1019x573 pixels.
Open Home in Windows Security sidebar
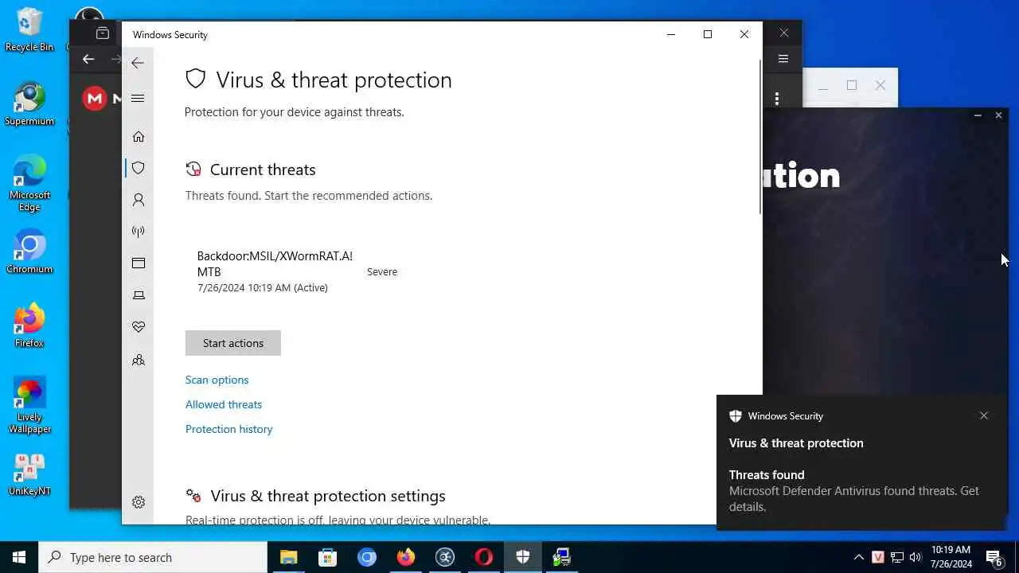click(139, 137)
